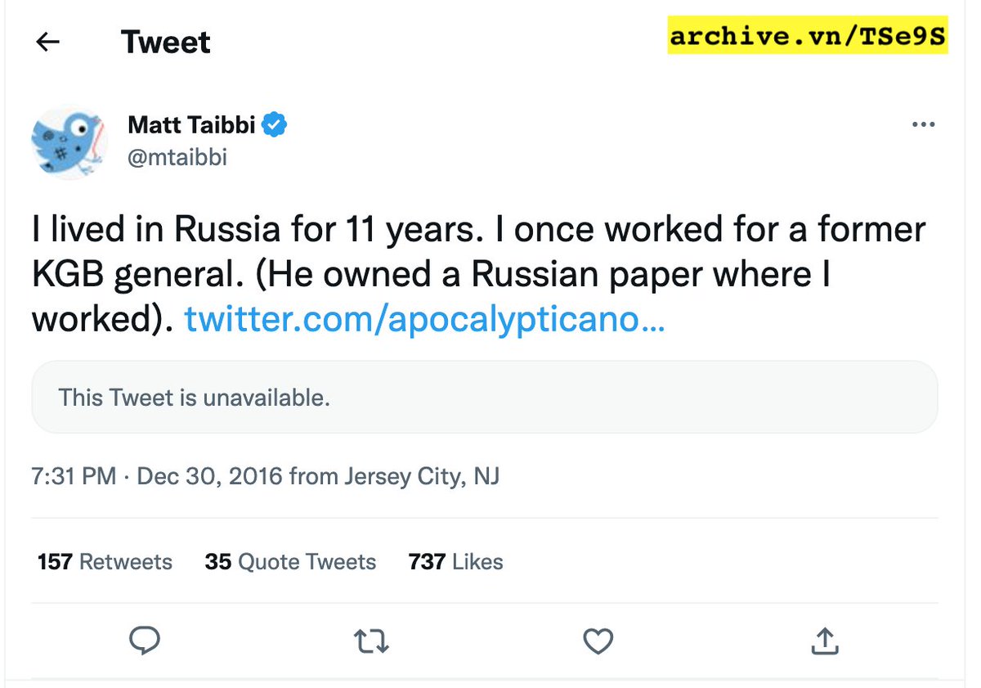This screenshot has width=981, height=688.
Task: View the 35 Quote Tweets
Action: pos(290,562)
